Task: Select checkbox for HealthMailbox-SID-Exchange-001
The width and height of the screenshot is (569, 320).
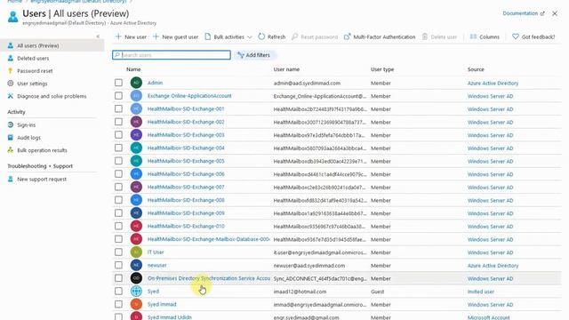Action: (118, 108)
